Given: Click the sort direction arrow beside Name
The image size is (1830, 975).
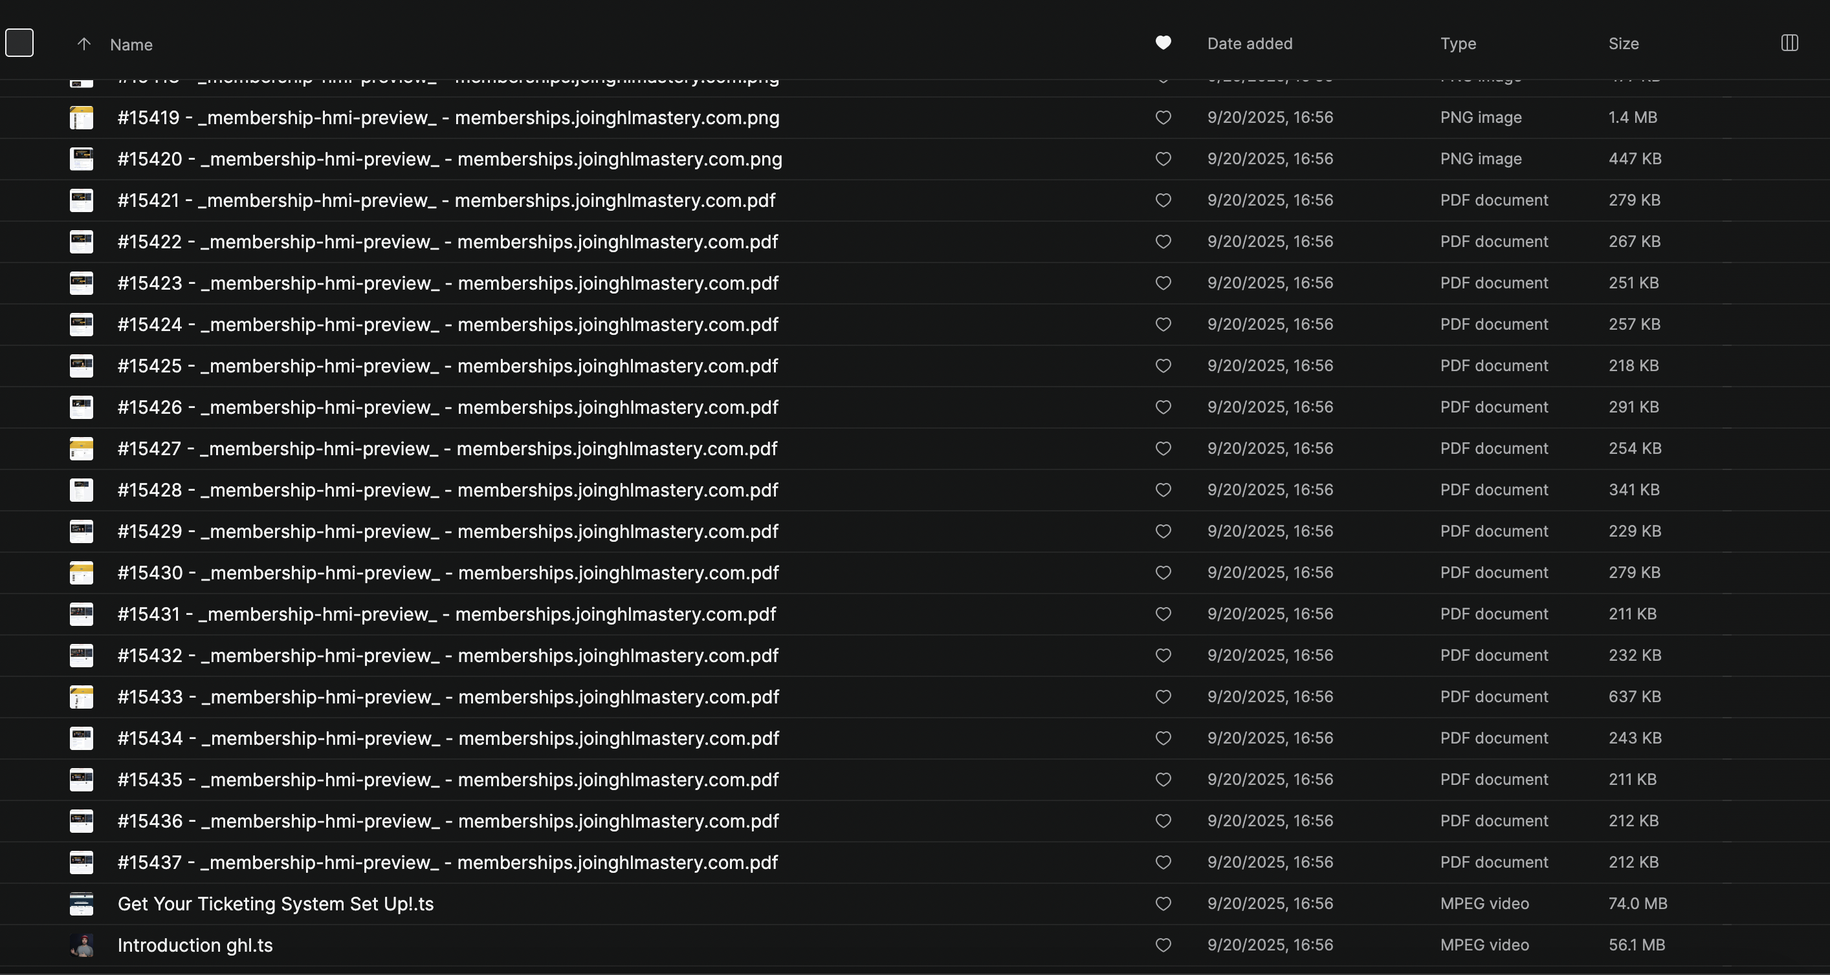Looking at the screenshot, I should [x=84, y=44].
